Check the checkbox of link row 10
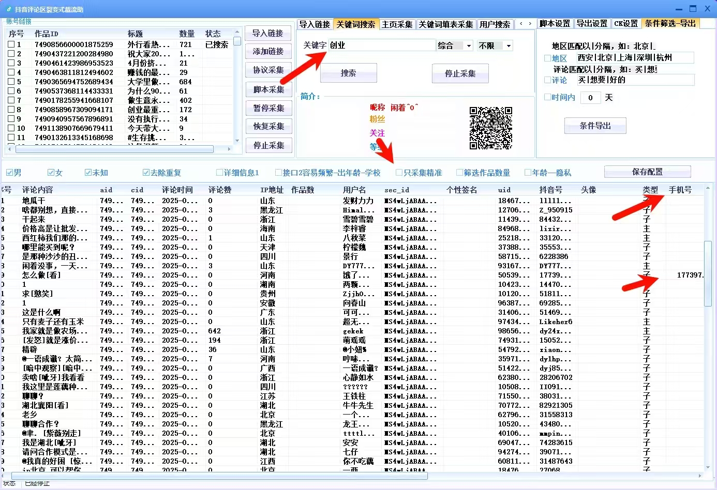 (11, 128)
